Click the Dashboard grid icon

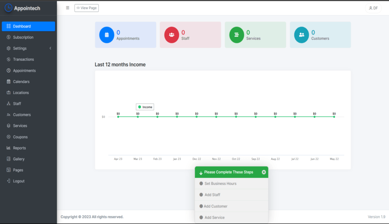click(8, 26)
